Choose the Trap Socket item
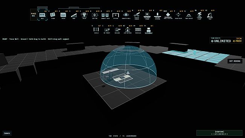245x138 pixels. coord(189,15)
